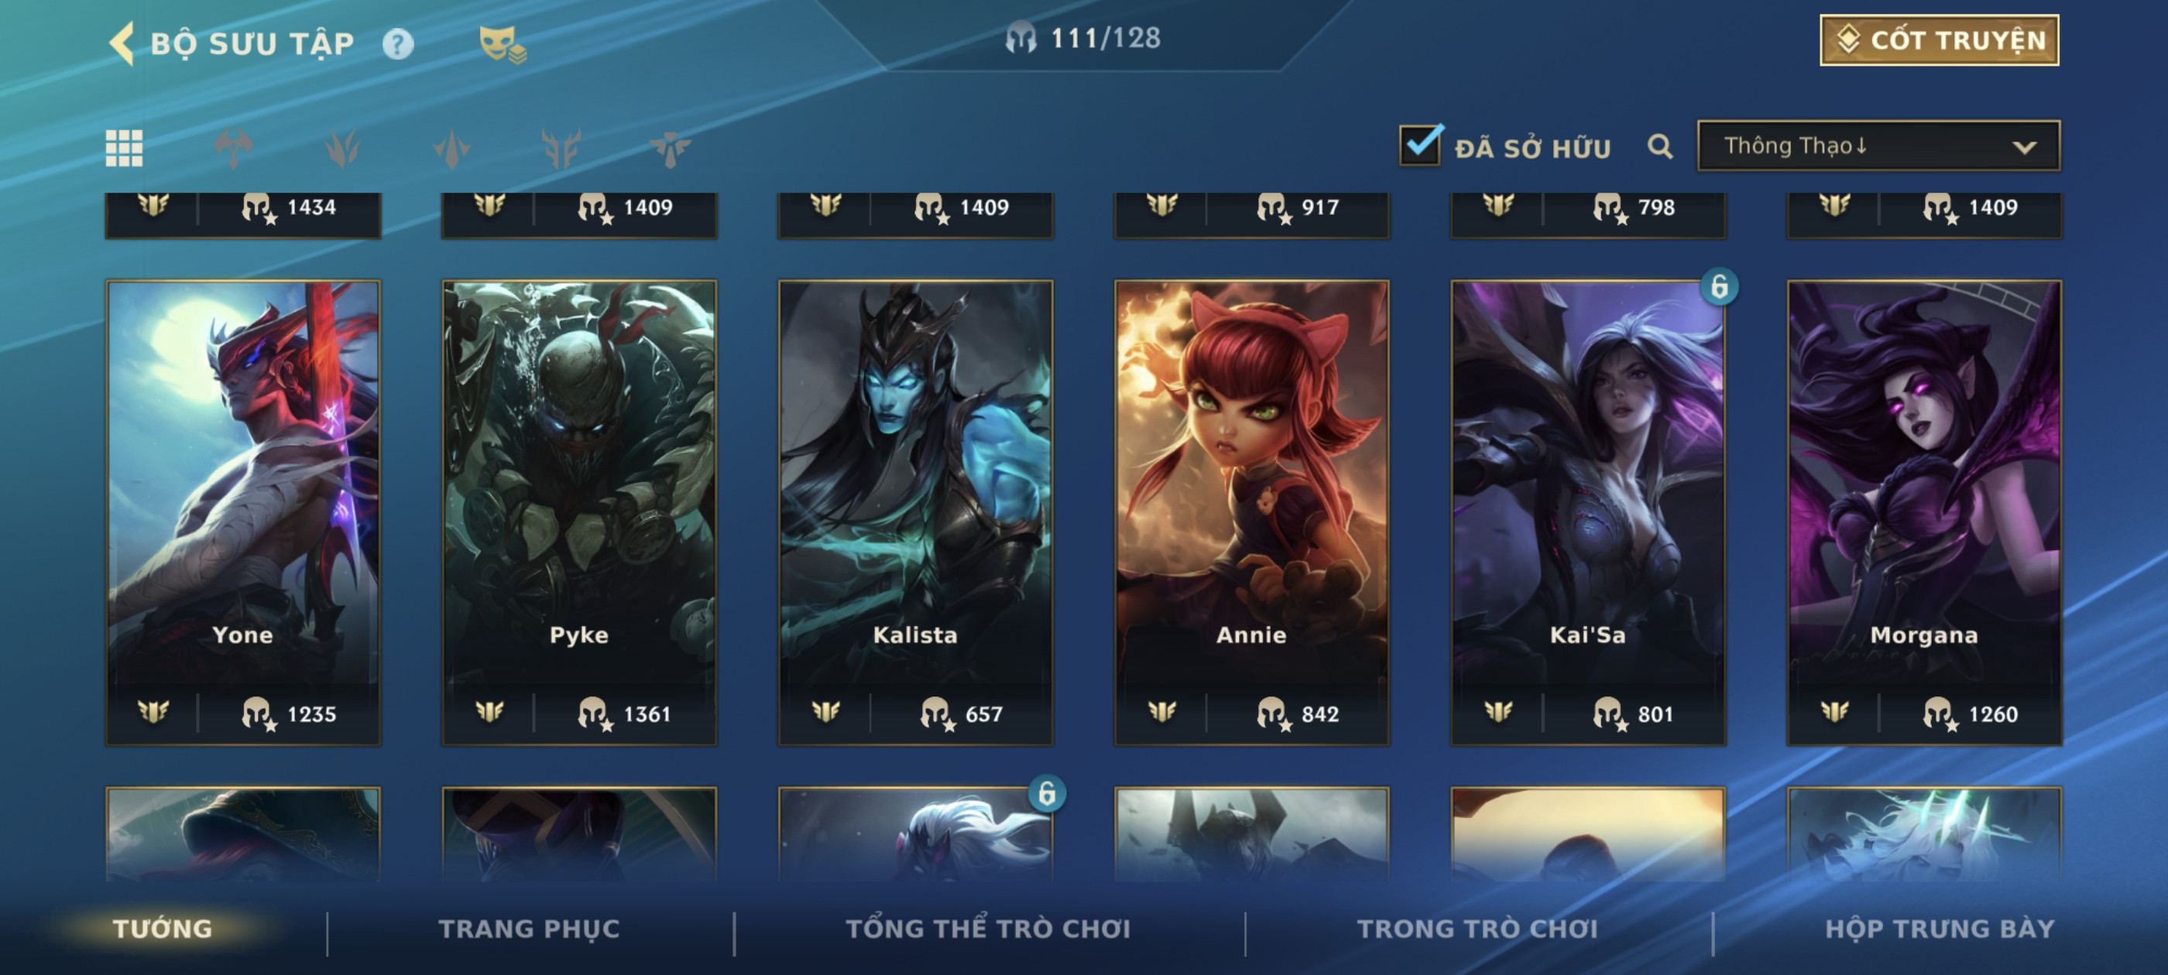The width and height of the screenshot is (2168, 975).
Task: Open the Kai'Sa champion card
Action: [x=1588, y=512]
